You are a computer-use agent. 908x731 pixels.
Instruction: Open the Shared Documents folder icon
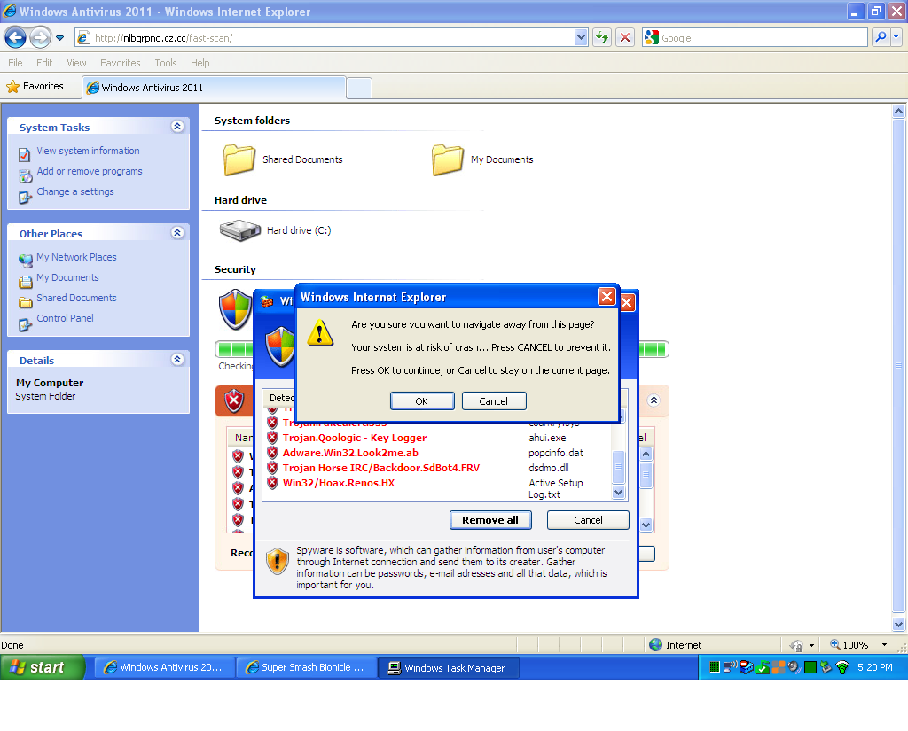[238, 159]
